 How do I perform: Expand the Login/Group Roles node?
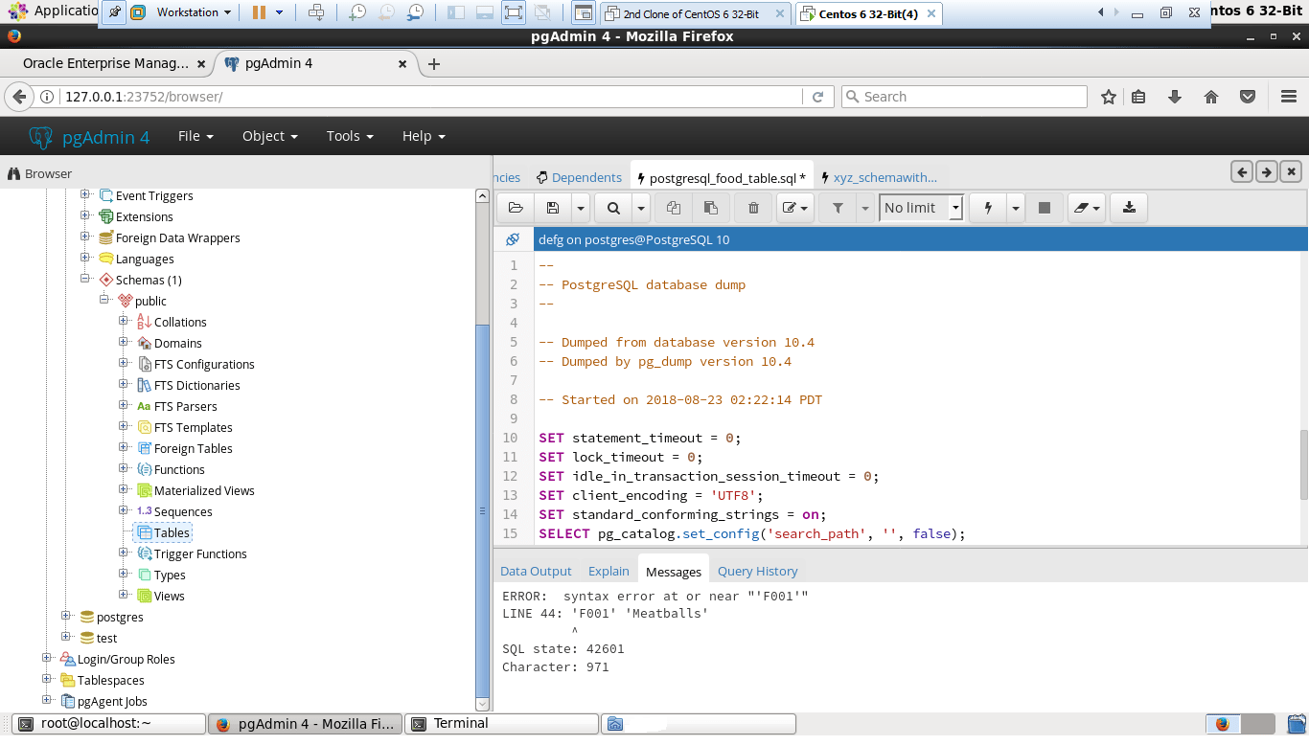click(x=47, y=658)
